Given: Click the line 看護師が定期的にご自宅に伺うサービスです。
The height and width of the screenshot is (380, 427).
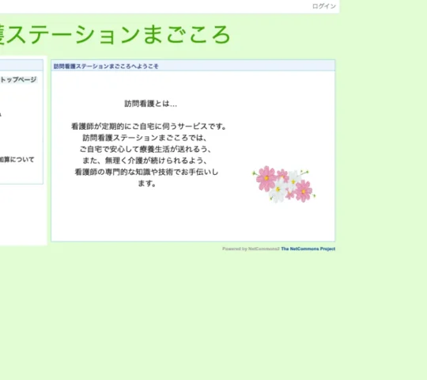Looking at the screenshot, I should click(149, 127).
